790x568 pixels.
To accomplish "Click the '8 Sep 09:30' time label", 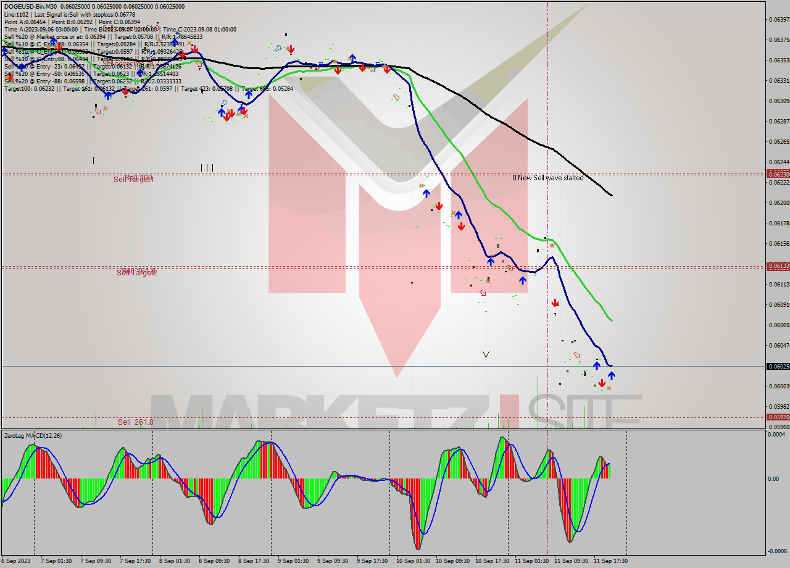I will 214,561.
